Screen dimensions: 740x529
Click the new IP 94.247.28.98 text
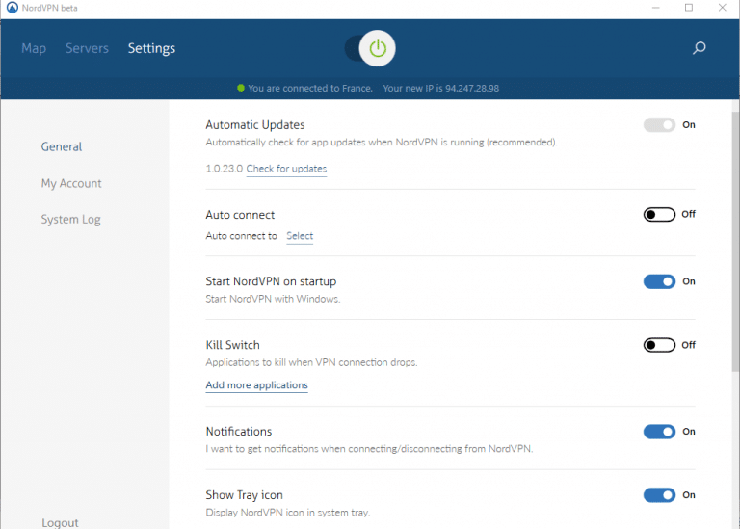440,89
